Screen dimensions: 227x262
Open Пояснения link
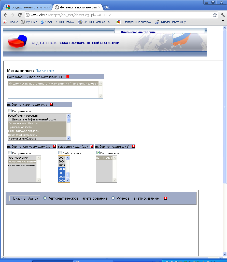(x=45, y=71)
